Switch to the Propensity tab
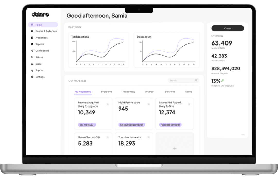Viewport: 278px width, 179px height. tap(129, 92)
